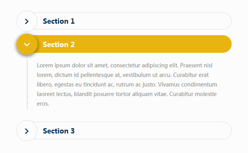Expand Section 1 using its chevron icon
This screenshot has width=248, height=153.
point(27,21)
